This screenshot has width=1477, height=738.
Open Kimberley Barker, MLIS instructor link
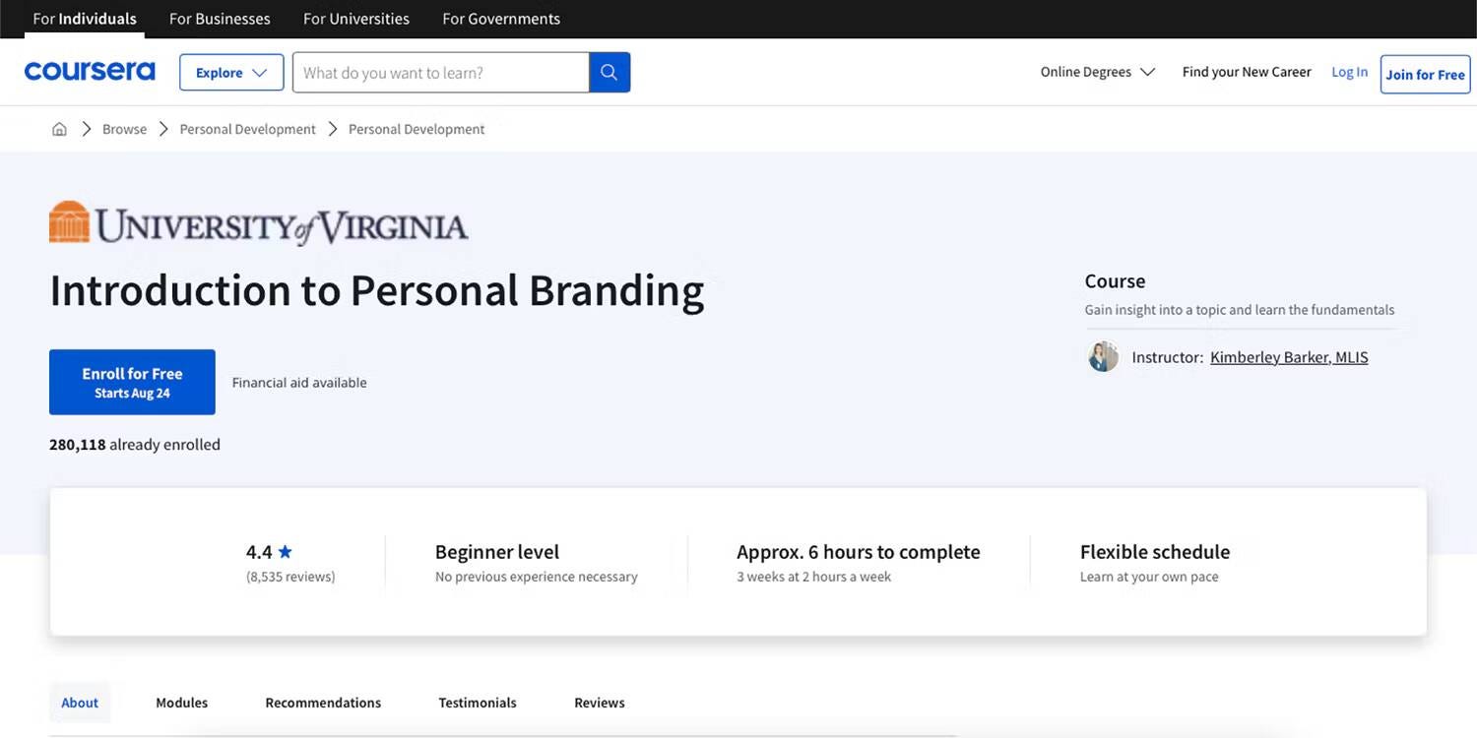[x=1289, y=357]
